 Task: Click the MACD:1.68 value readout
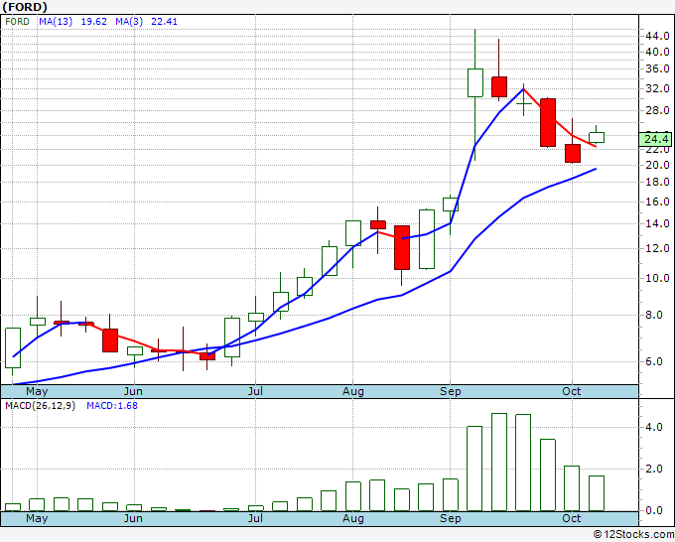111,405
